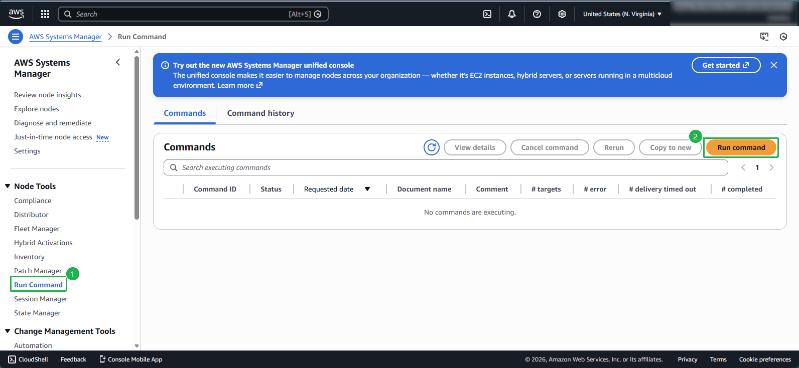Open the Learn more link
Image resolution: width=799 pixels, height=368 pixels.
click(x=240, y=86)
